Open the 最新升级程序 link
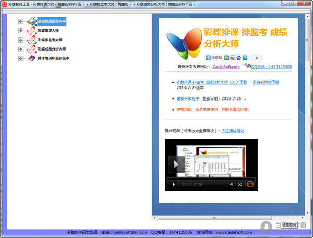Image resolution: width=313 pixels, height=238 pixels. (188, 98)
